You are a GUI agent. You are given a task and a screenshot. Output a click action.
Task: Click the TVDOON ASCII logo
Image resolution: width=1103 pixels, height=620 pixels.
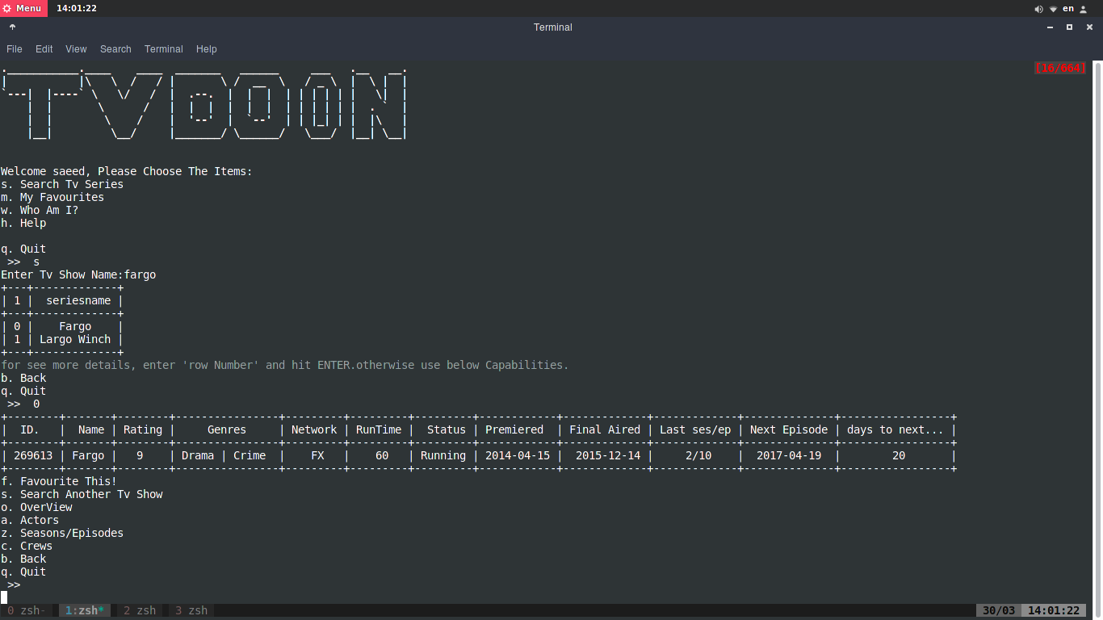(x=204, y=104)
